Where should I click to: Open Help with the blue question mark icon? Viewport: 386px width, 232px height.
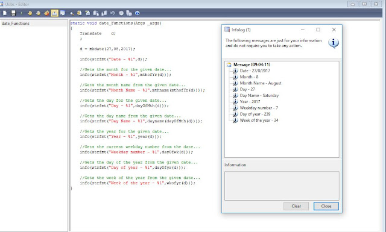coord(138,13)
